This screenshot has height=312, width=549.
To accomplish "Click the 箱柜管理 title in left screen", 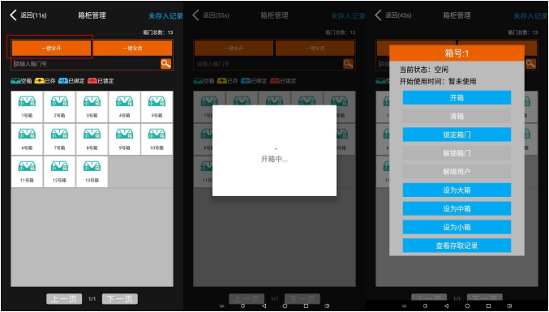I will (92, 15).
